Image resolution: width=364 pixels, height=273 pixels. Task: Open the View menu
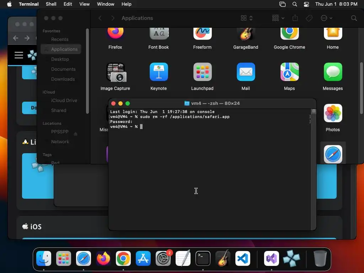(85, 4)
